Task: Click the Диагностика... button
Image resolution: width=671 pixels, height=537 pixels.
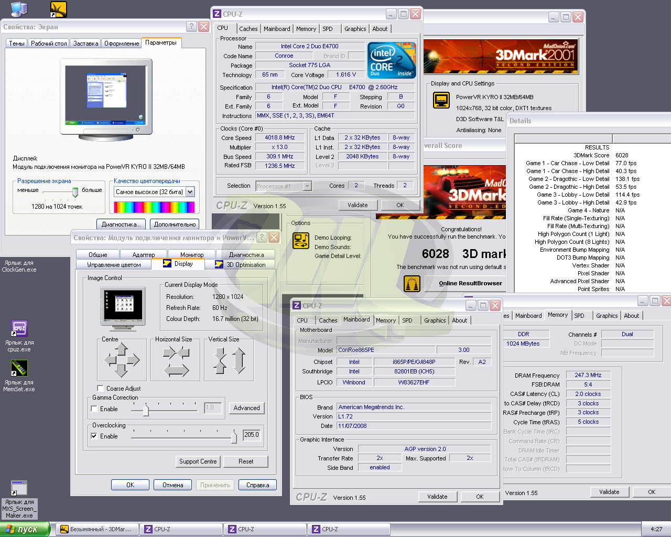Action: [121, 224]
